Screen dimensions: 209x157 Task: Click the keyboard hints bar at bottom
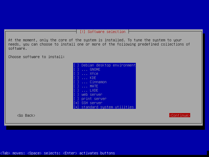click(57, 153)
